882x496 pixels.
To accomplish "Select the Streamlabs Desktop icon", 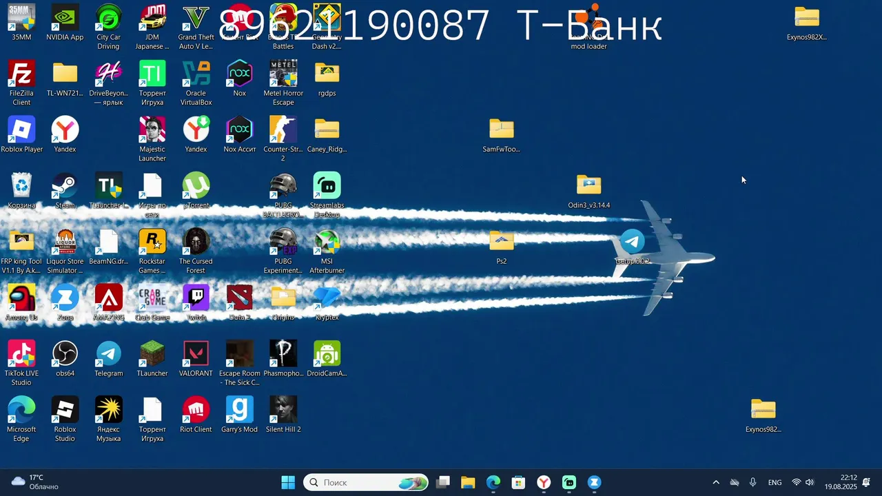I will tap(327, 185).
